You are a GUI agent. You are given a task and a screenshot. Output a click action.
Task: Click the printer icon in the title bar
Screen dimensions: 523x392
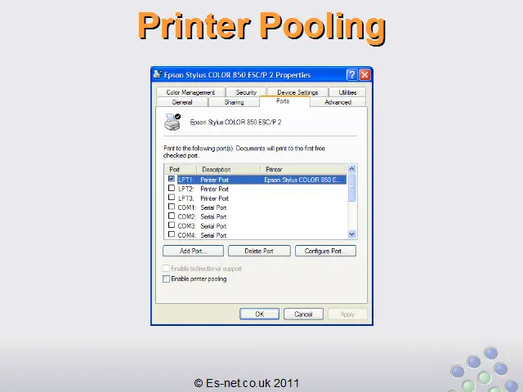(x=158, y=74)
